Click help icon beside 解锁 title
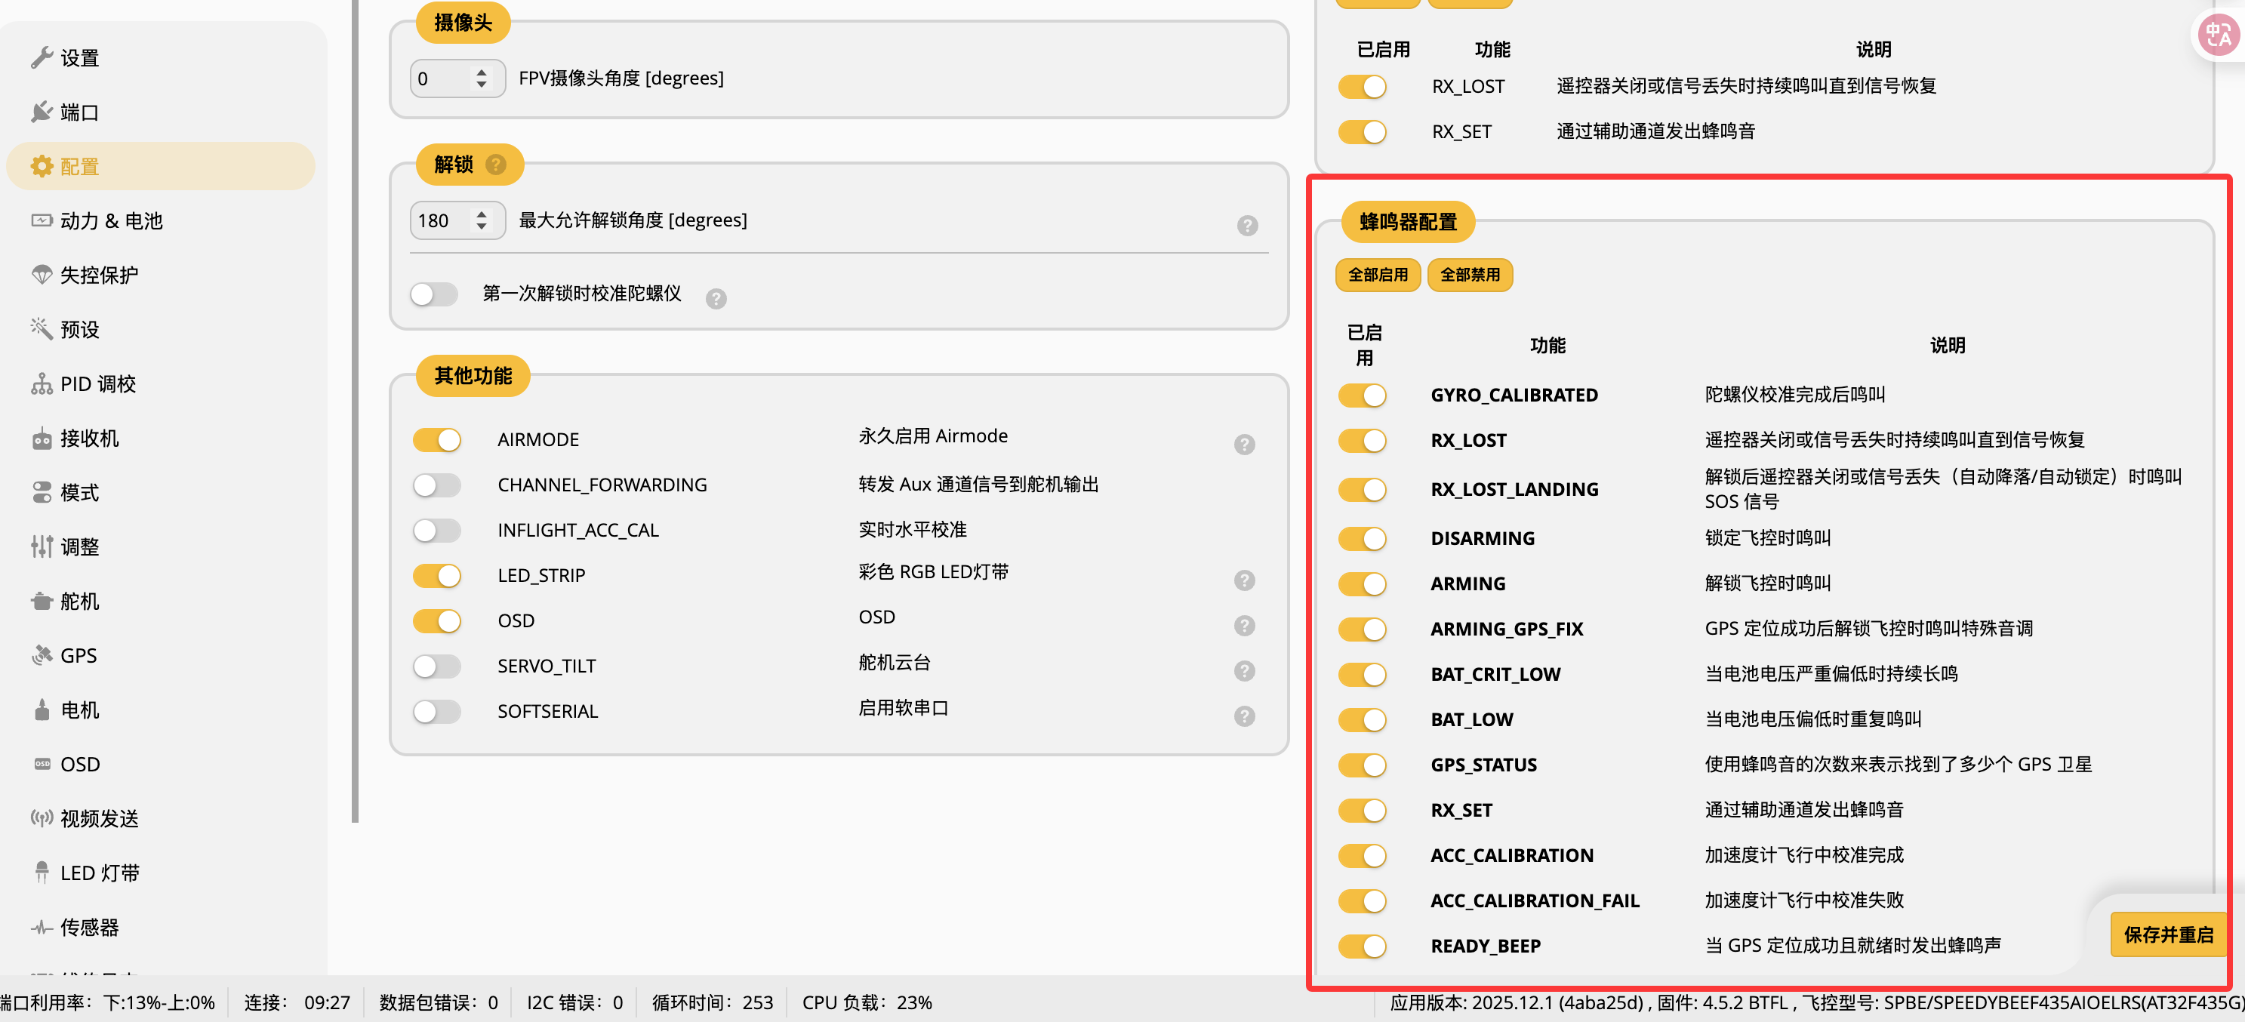 point(496,164)
